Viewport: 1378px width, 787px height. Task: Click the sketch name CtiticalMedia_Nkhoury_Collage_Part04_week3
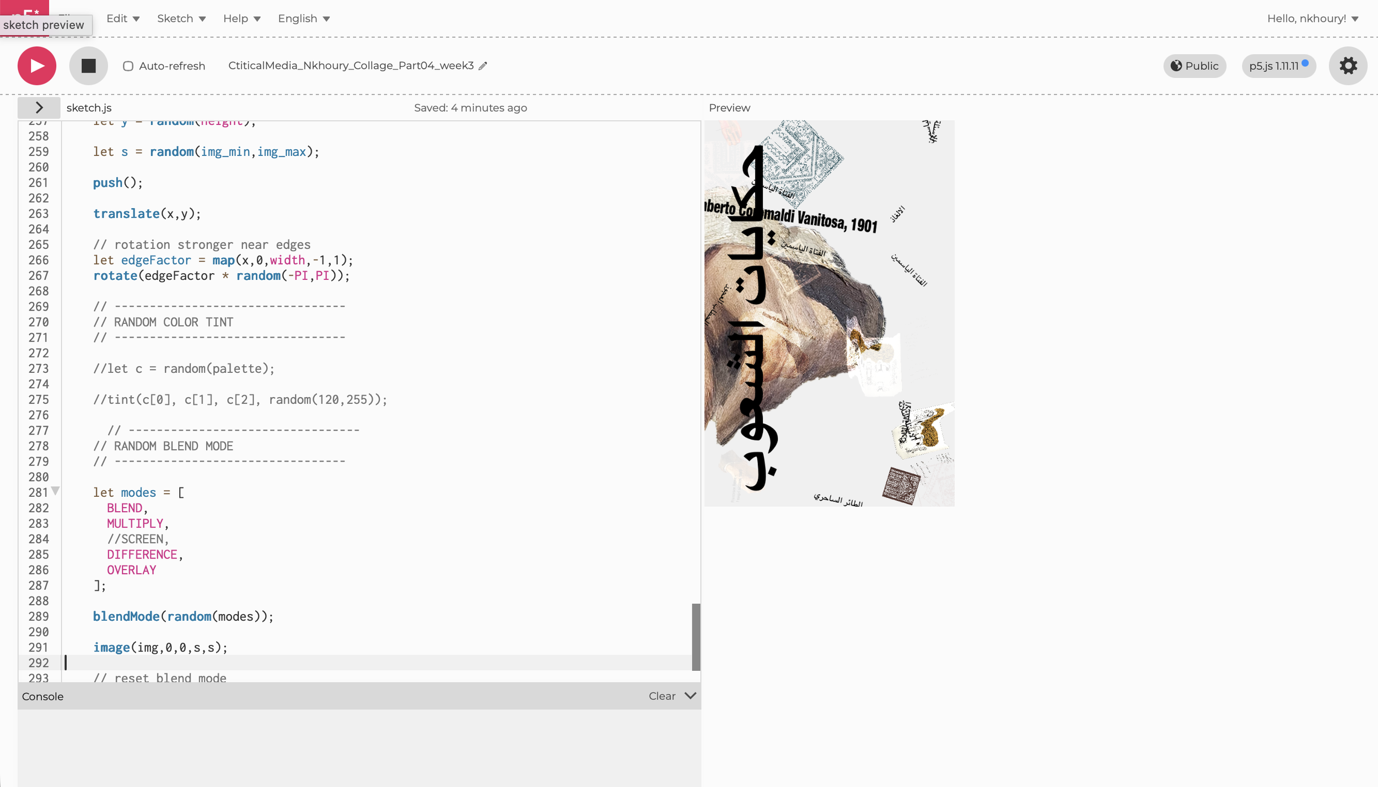click(x=351, y=66)
